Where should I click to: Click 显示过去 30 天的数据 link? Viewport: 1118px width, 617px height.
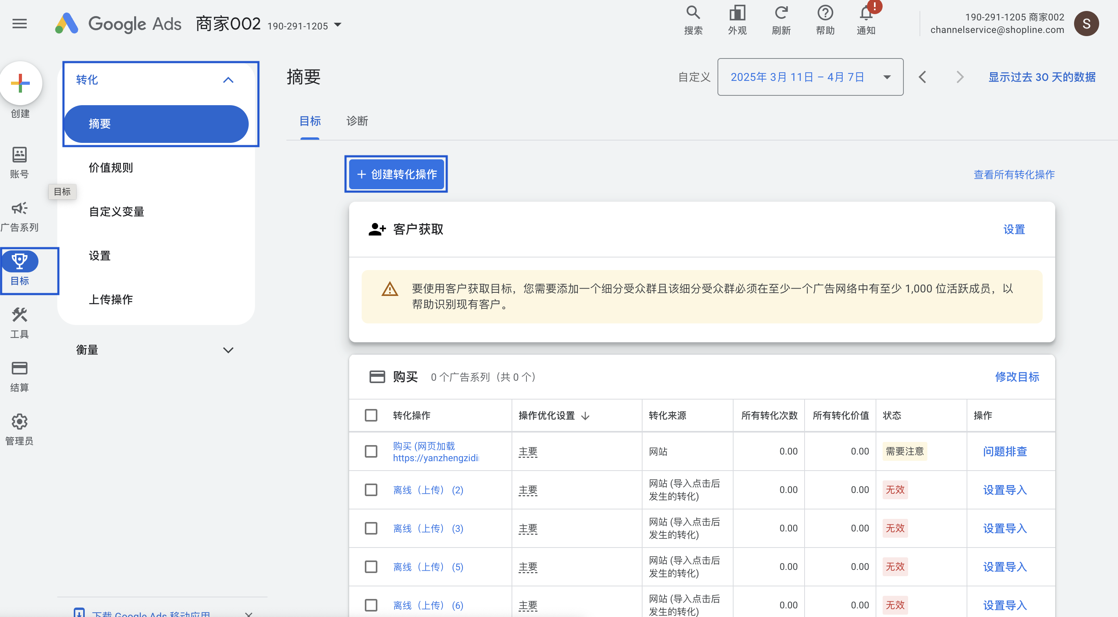[x=1042, y=77]
